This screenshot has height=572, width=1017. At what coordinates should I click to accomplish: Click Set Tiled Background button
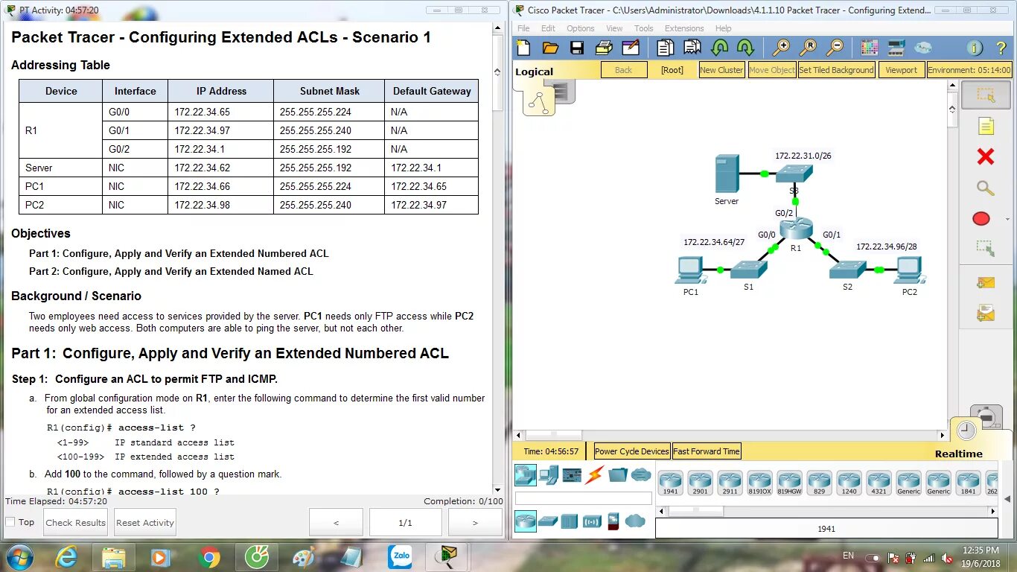836,70
